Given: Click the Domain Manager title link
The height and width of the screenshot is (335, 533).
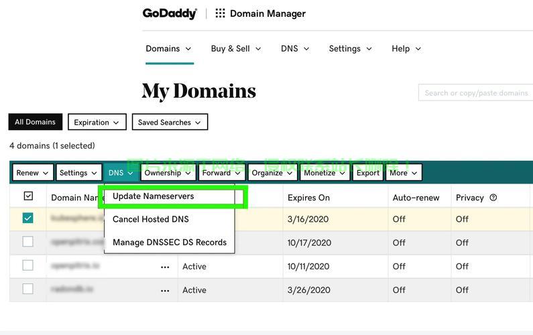Looking at the screenshot, I should click(x=268, y=13).
